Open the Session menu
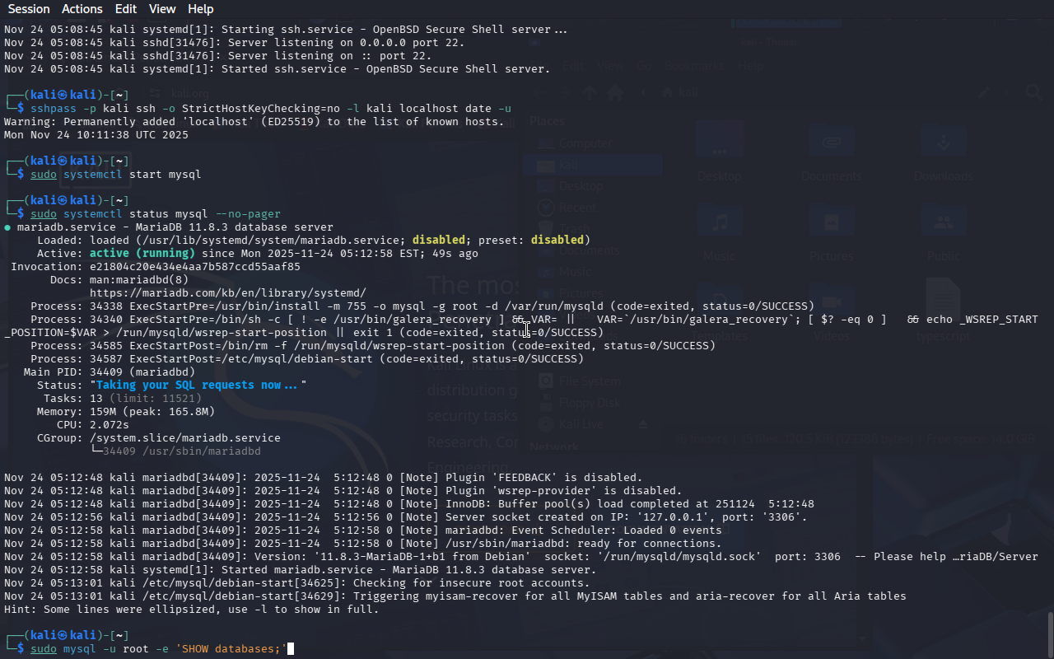The width and height of the screenshot is (1054, 659). [29, 9]
